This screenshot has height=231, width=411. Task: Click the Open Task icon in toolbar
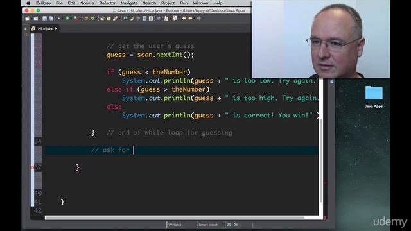tap(109, 19)
